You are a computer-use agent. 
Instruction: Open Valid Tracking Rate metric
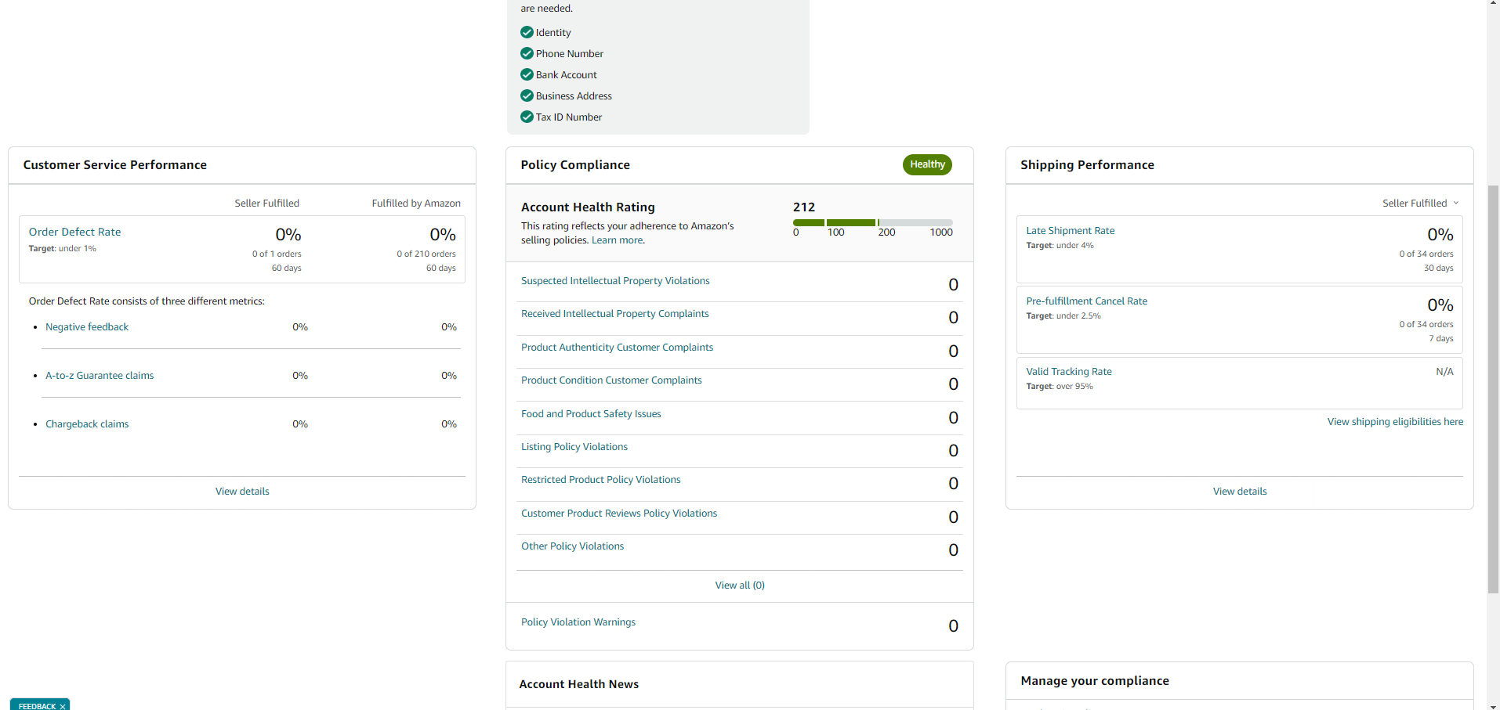coord(1069,371)
